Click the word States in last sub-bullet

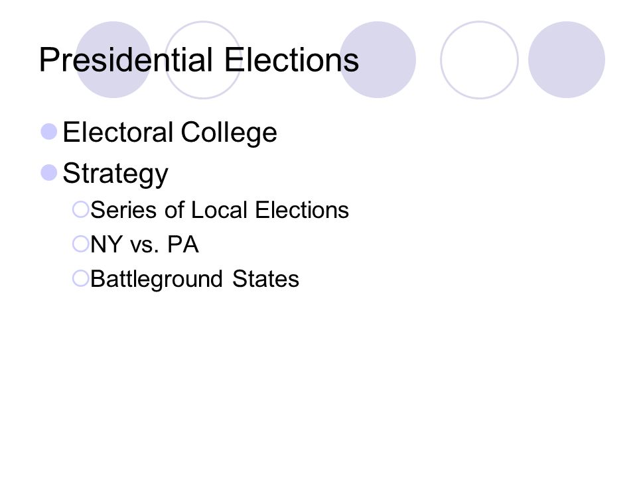[265, 279]
